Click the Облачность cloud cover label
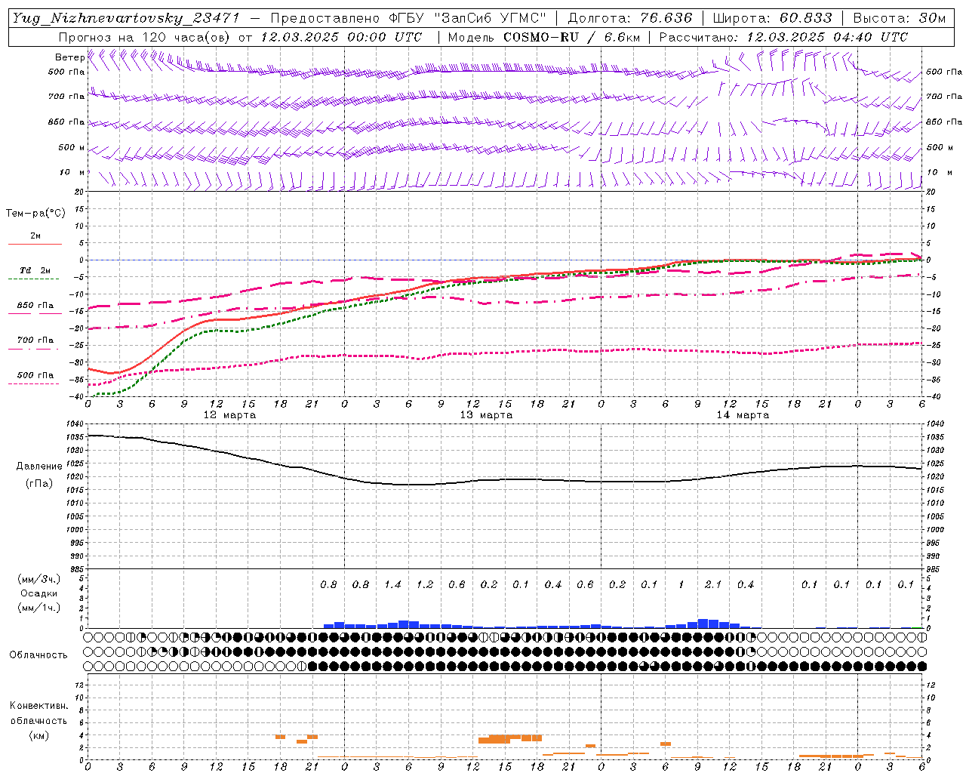Image resolution: width=966 pixels, height=773 pixels. pos(38,654)
